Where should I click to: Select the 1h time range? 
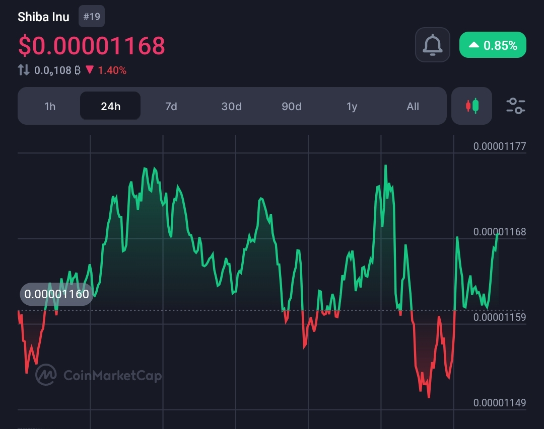coord(49,106)
